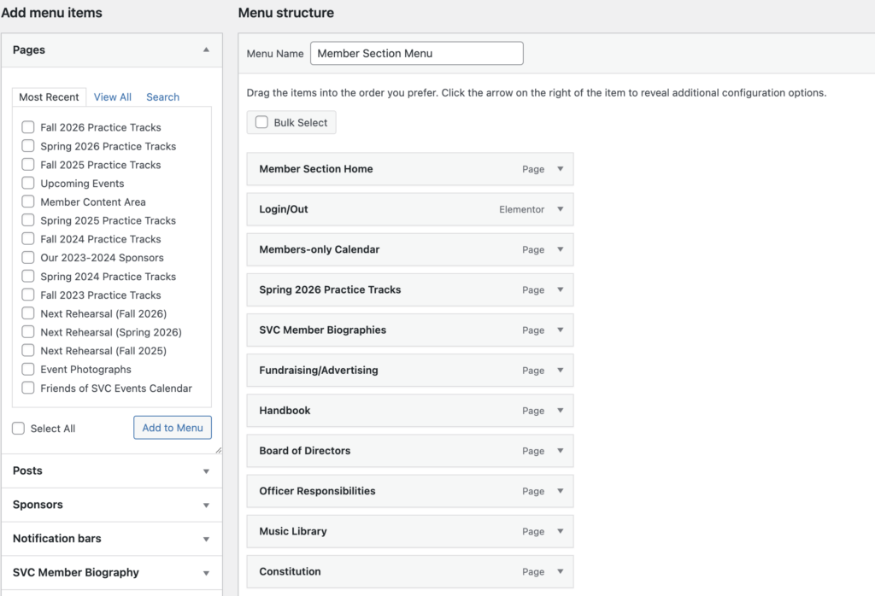Reveal options for Spring 2026 Practice Tracks menu item
The width and height of the screenshot is (875, 596).
coord(561,289)
